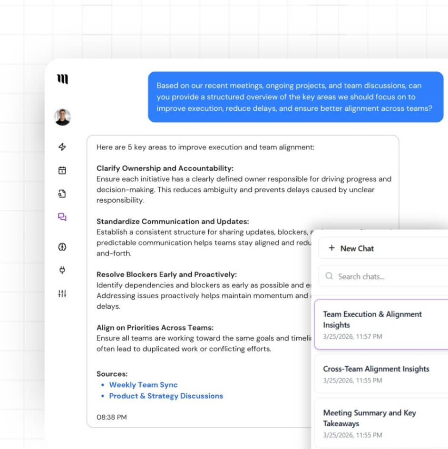The width and height of the screenshot is (448, 449).
Task: Open Team Execution & Alignment Insights chat
Action: (x=381, y=324)
